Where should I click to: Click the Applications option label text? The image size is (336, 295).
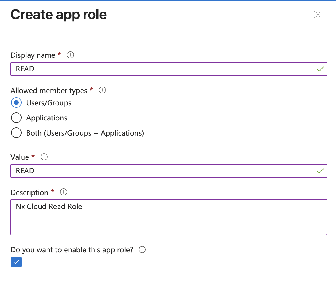click(x=47, y=118)
